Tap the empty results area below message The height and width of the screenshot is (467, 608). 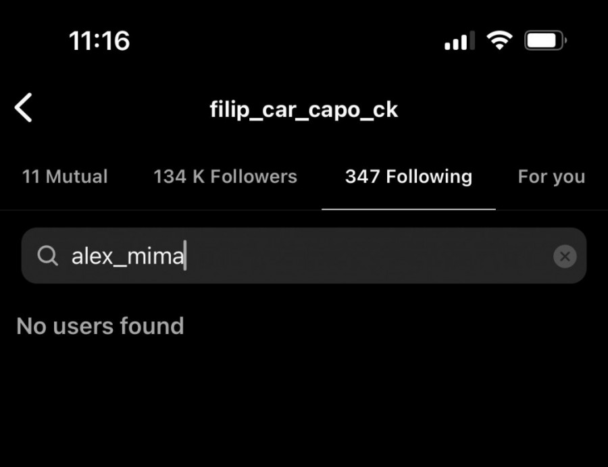click(303, 403)
